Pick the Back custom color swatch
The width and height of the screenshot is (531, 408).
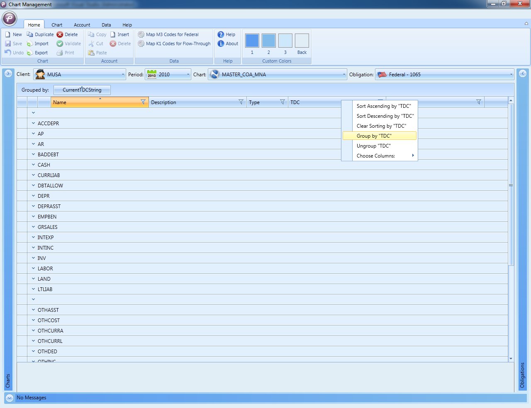pyautogui.click(x=302, y=41)
